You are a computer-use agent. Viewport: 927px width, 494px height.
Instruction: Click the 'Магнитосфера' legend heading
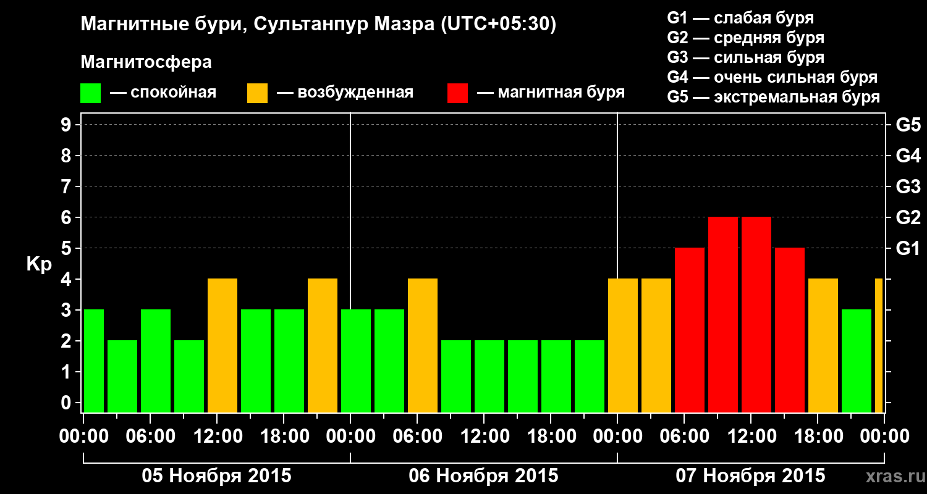146,62
